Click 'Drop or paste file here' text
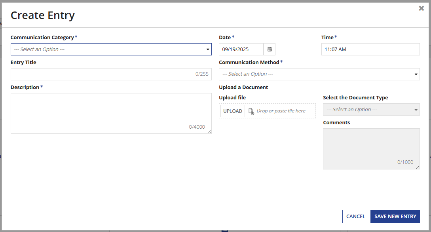Viewport: 431px width, 232px height. pyautogui.click(x=281, y=111)
